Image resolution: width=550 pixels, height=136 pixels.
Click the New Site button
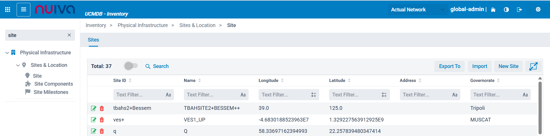coord(508,66)
